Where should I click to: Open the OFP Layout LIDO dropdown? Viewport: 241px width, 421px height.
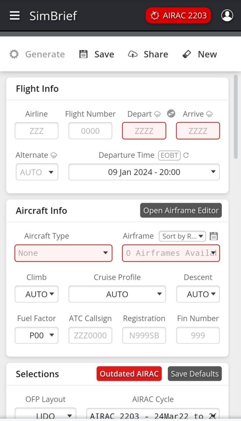pyautogui.click(x=45, y=414)
